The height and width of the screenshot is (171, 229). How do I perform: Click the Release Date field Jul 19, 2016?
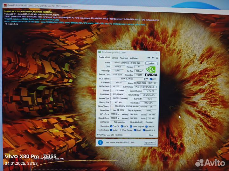click(x=117, y=75)
